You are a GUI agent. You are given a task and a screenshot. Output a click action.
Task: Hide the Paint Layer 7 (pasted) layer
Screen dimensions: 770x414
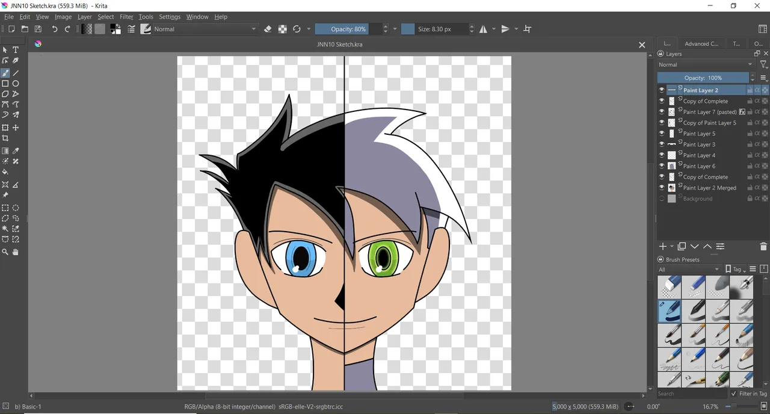click(x=662, y=112)
